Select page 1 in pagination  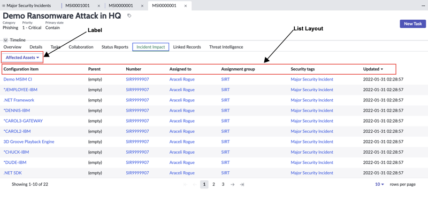(x=204, y=185)
